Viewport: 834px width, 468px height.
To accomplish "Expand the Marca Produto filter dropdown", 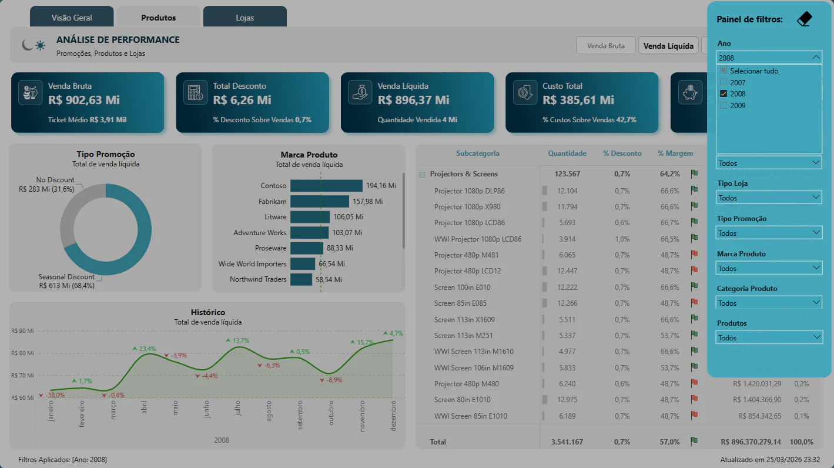I will [x=769, y=268].
